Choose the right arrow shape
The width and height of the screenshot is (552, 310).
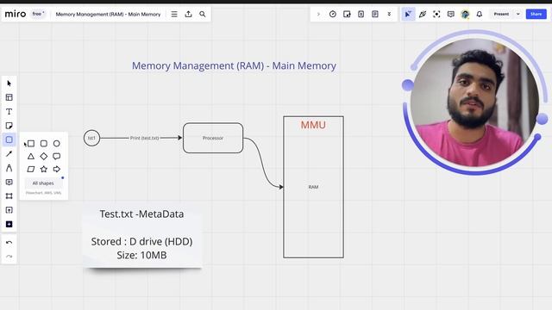point(57,169)
